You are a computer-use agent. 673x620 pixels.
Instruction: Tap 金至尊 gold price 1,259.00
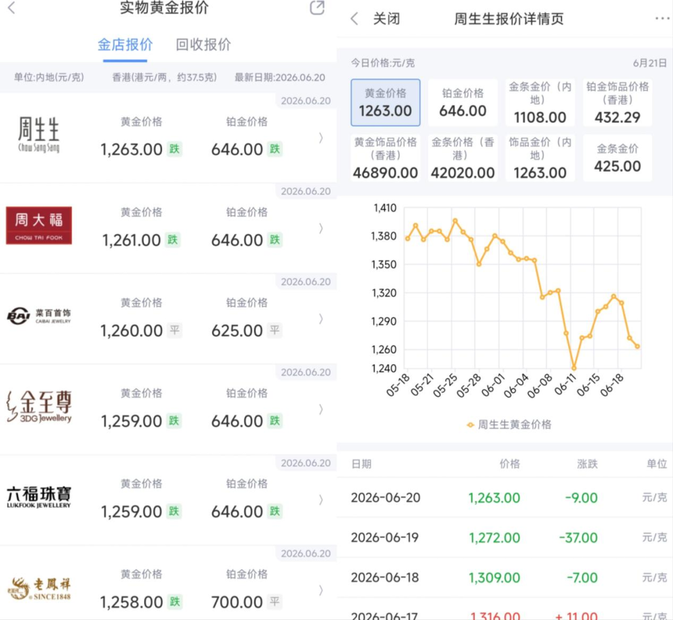(x=131, y=421)
